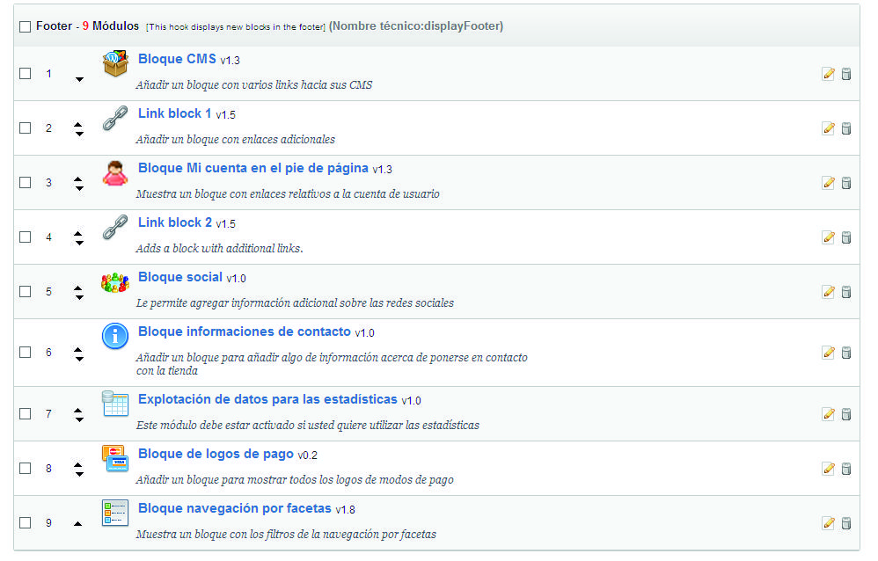
Task: Move Bloque de logos de pago down
Action: click(x=79, y=474)
